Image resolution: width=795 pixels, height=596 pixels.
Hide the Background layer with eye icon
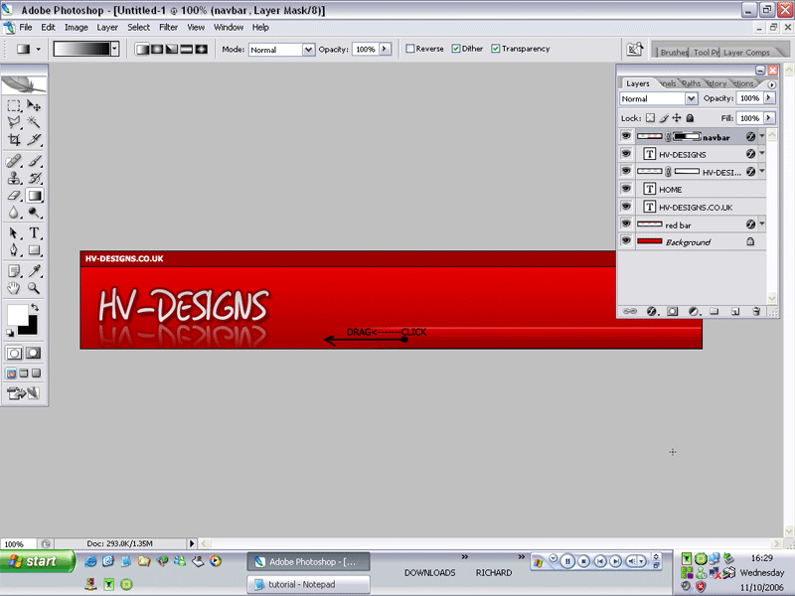pos(626,242)
